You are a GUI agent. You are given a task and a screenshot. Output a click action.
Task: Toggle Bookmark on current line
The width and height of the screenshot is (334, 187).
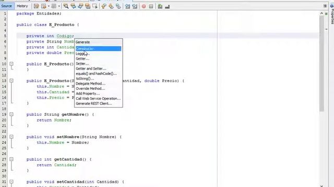[x=118, y=6]
